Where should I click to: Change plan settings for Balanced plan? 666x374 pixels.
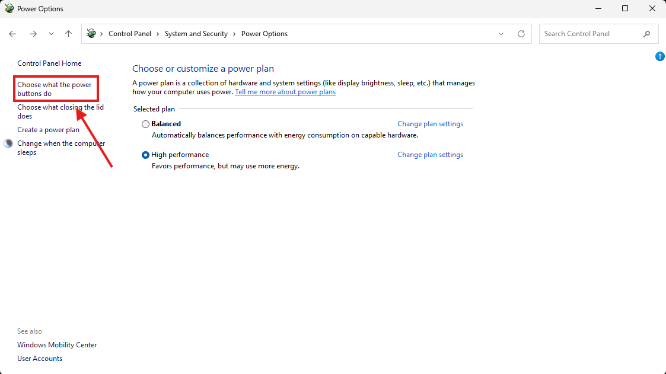(430, 124)
